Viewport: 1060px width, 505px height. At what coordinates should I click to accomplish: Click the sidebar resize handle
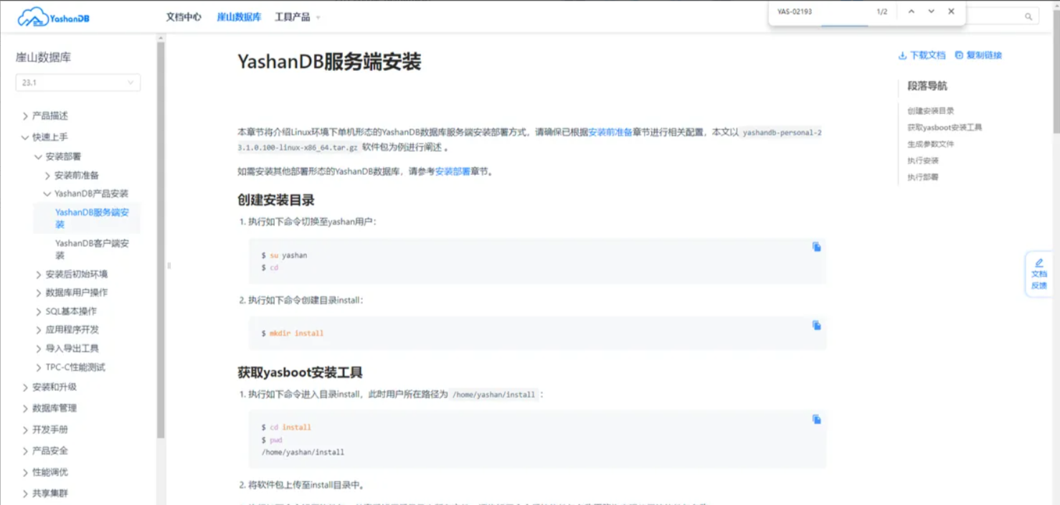click(169, 266)
